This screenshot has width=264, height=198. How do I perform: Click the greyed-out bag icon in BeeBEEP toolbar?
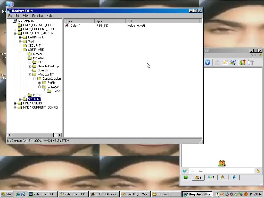217,62
